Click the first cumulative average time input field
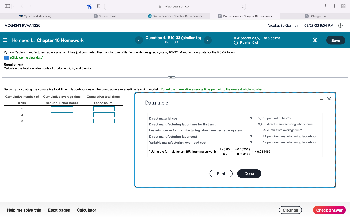This screenshot has width=350, height=218. [x=62, y=108]
